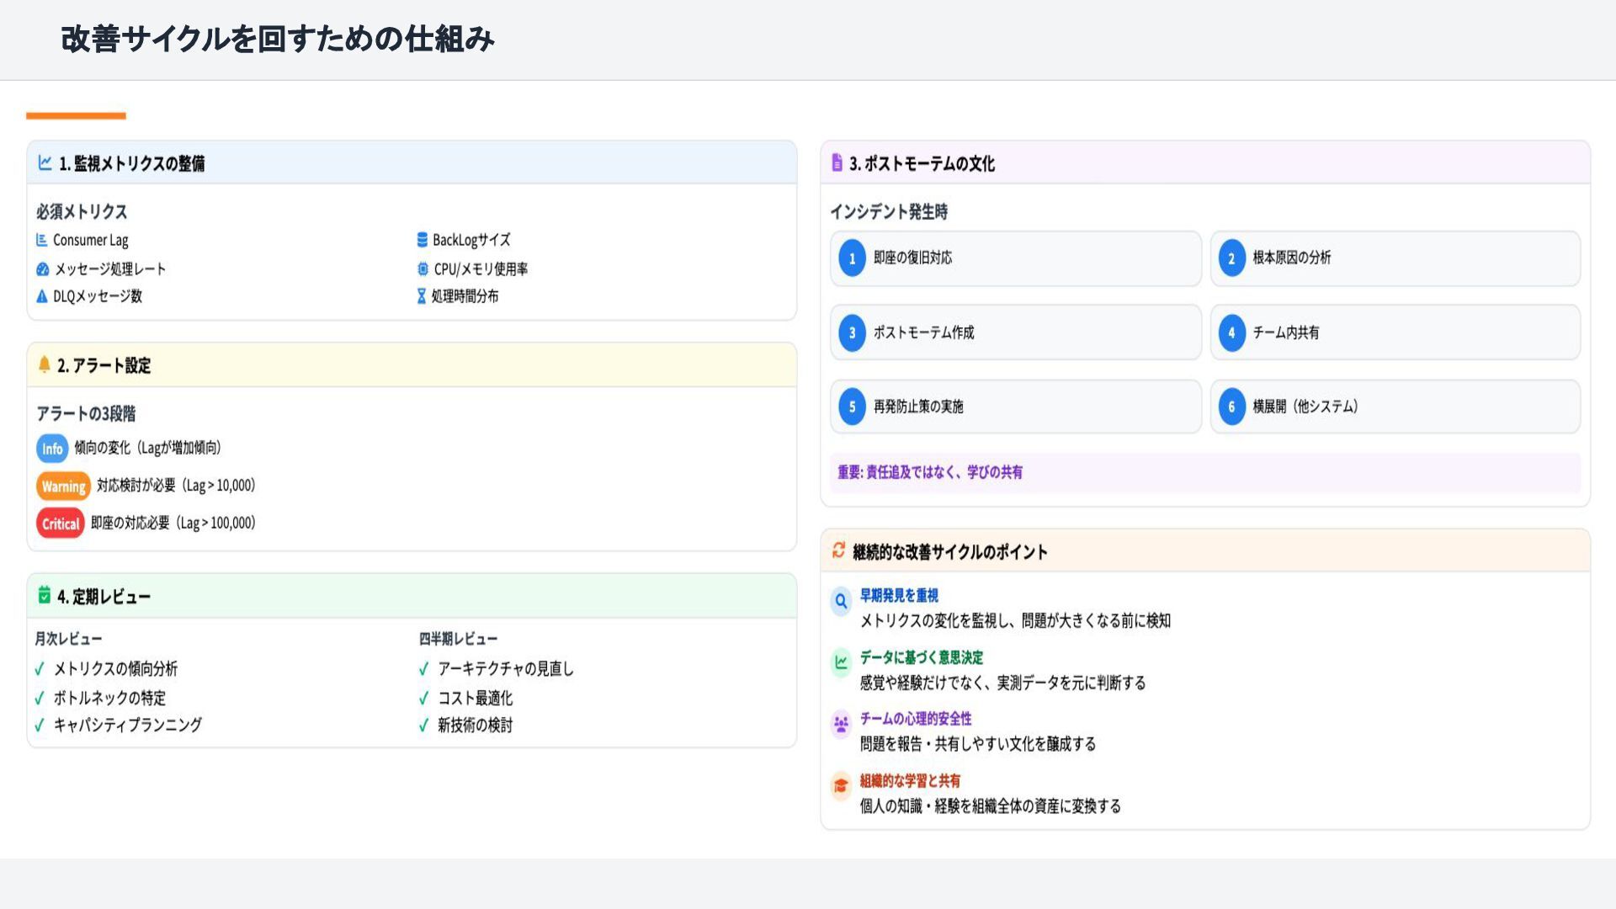Click the データに基づく意思決定 heading link

pyautogui.click(x=921, y=657)
